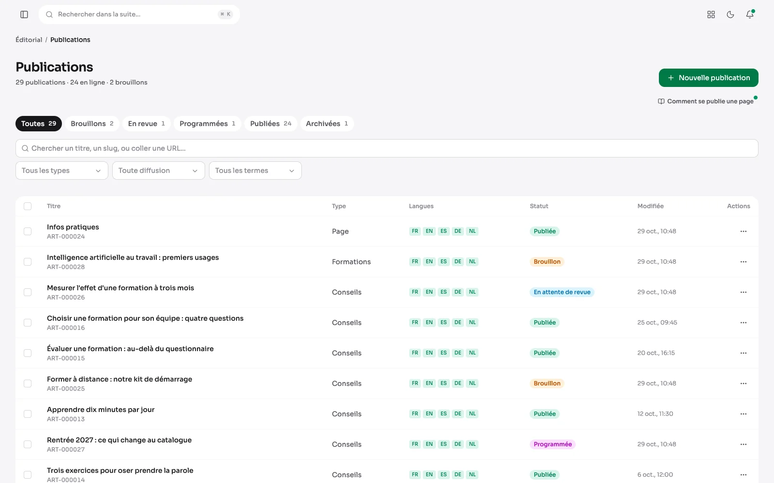This screenshot has height=483, width=774.
Task: Click the En attente de revue status
Action: pos(562,292)
